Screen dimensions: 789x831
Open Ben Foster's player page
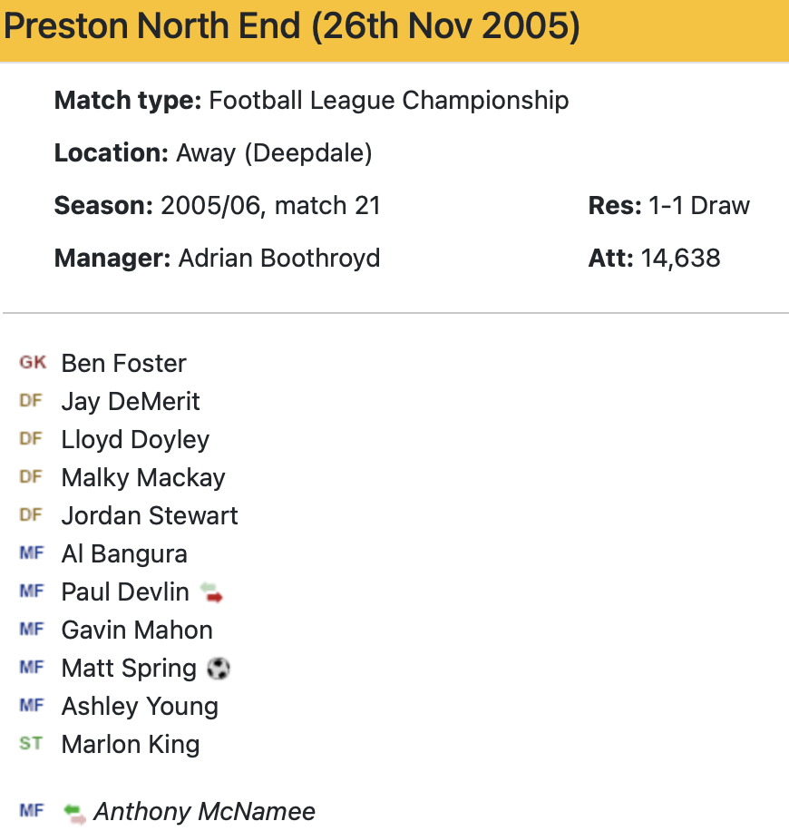[123, 363]
